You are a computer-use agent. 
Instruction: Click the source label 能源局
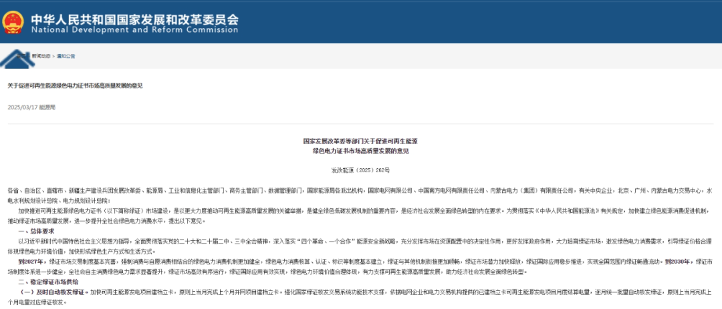(48, 107)
